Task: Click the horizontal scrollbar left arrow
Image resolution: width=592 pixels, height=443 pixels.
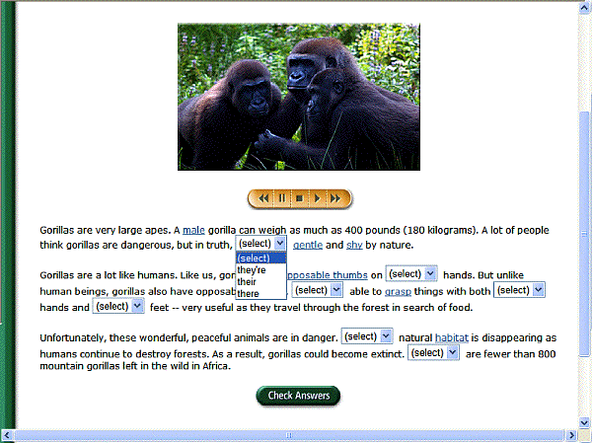Action: click(7, 435)
